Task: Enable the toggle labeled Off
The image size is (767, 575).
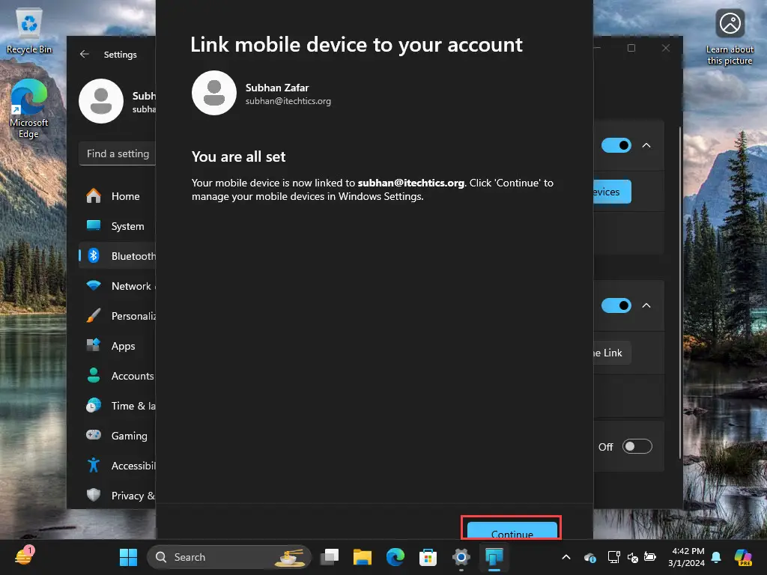Action: tap(637, 446)
